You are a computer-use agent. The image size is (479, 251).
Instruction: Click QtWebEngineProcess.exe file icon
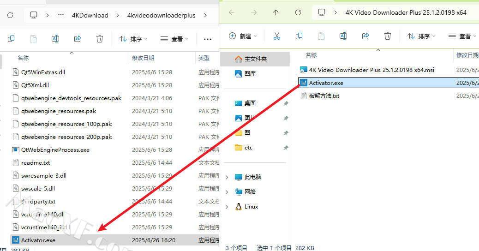[x=15, y=150]
